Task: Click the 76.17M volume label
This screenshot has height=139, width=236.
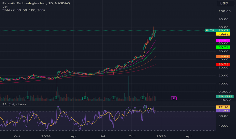Action: pos(225,96)
